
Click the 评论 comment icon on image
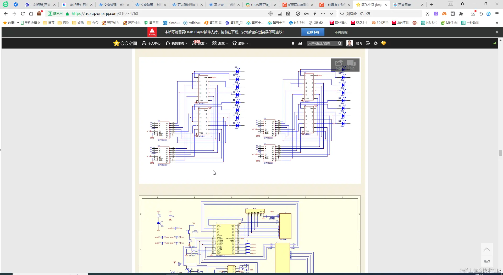(351, 65)
